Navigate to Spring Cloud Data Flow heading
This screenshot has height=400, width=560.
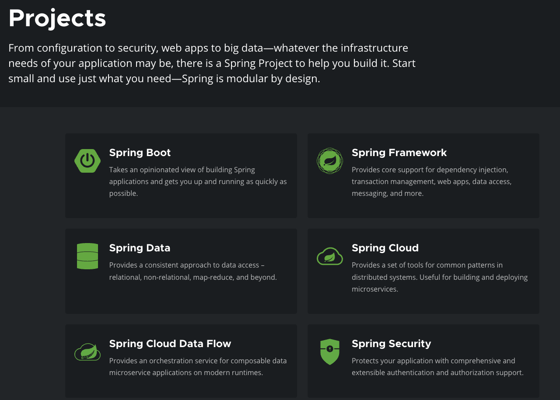170,344
